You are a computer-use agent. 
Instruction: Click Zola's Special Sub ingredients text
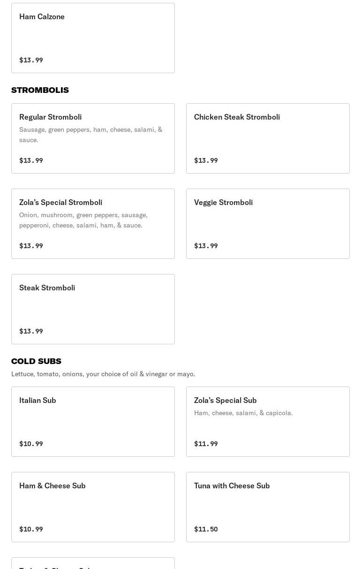pyautogui.click(x=243, y=413)
